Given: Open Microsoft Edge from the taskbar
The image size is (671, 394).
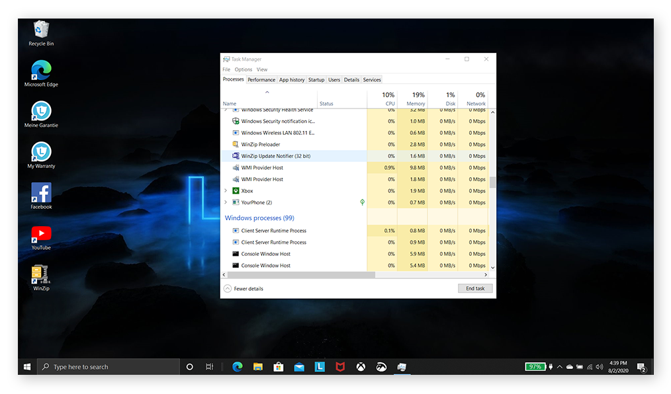Looking at the screenshot, I should (x=238, y=366).
